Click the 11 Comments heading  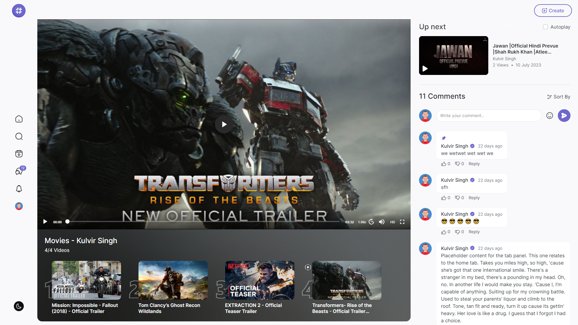[x=442, y=96]
